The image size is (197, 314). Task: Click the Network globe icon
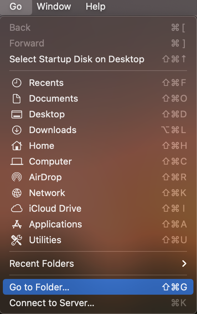16,193
